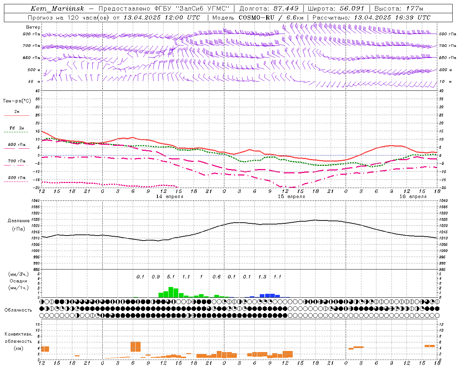Click the precipitation value 1.3
The image size is (458, 366).
tap(262, 277)
